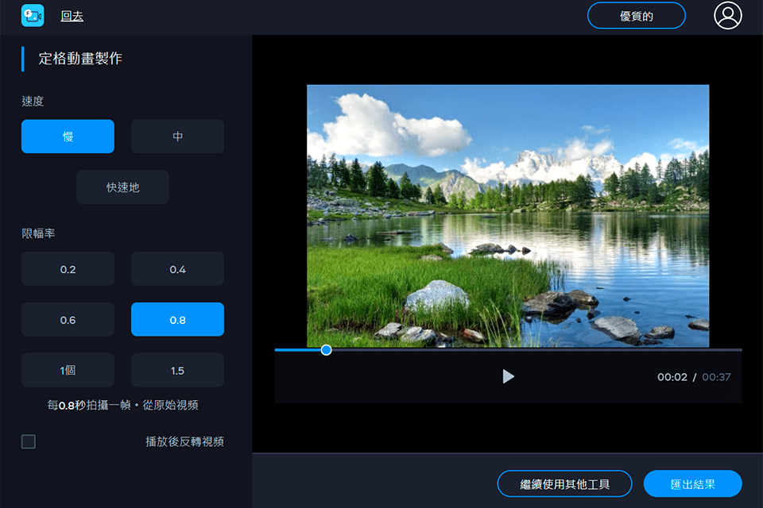Open the user profile account icon
The width and height of the screenshot is (763, 508).
tap(727, 16)
